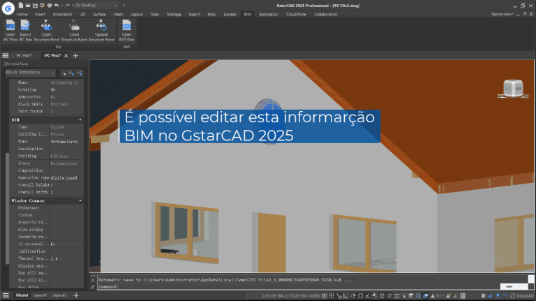
Task: Save the drawing with the floppy disk icon
Action: tap(35, 5)
